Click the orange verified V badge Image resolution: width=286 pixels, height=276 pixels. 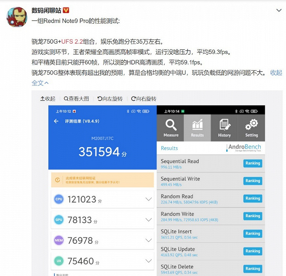pyautogui.click(x=66, y=10)
